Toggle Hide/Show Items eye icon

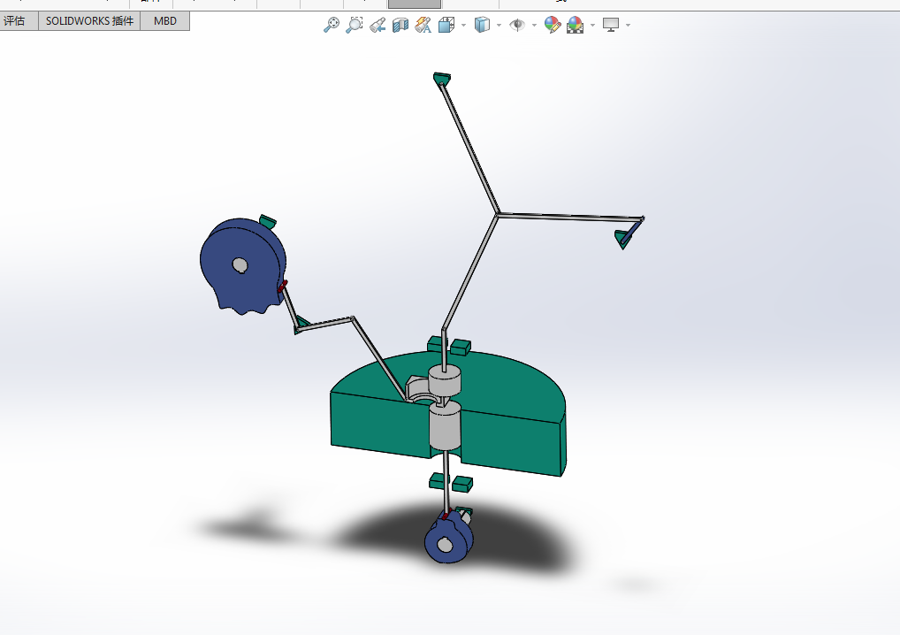pos(517,25)
